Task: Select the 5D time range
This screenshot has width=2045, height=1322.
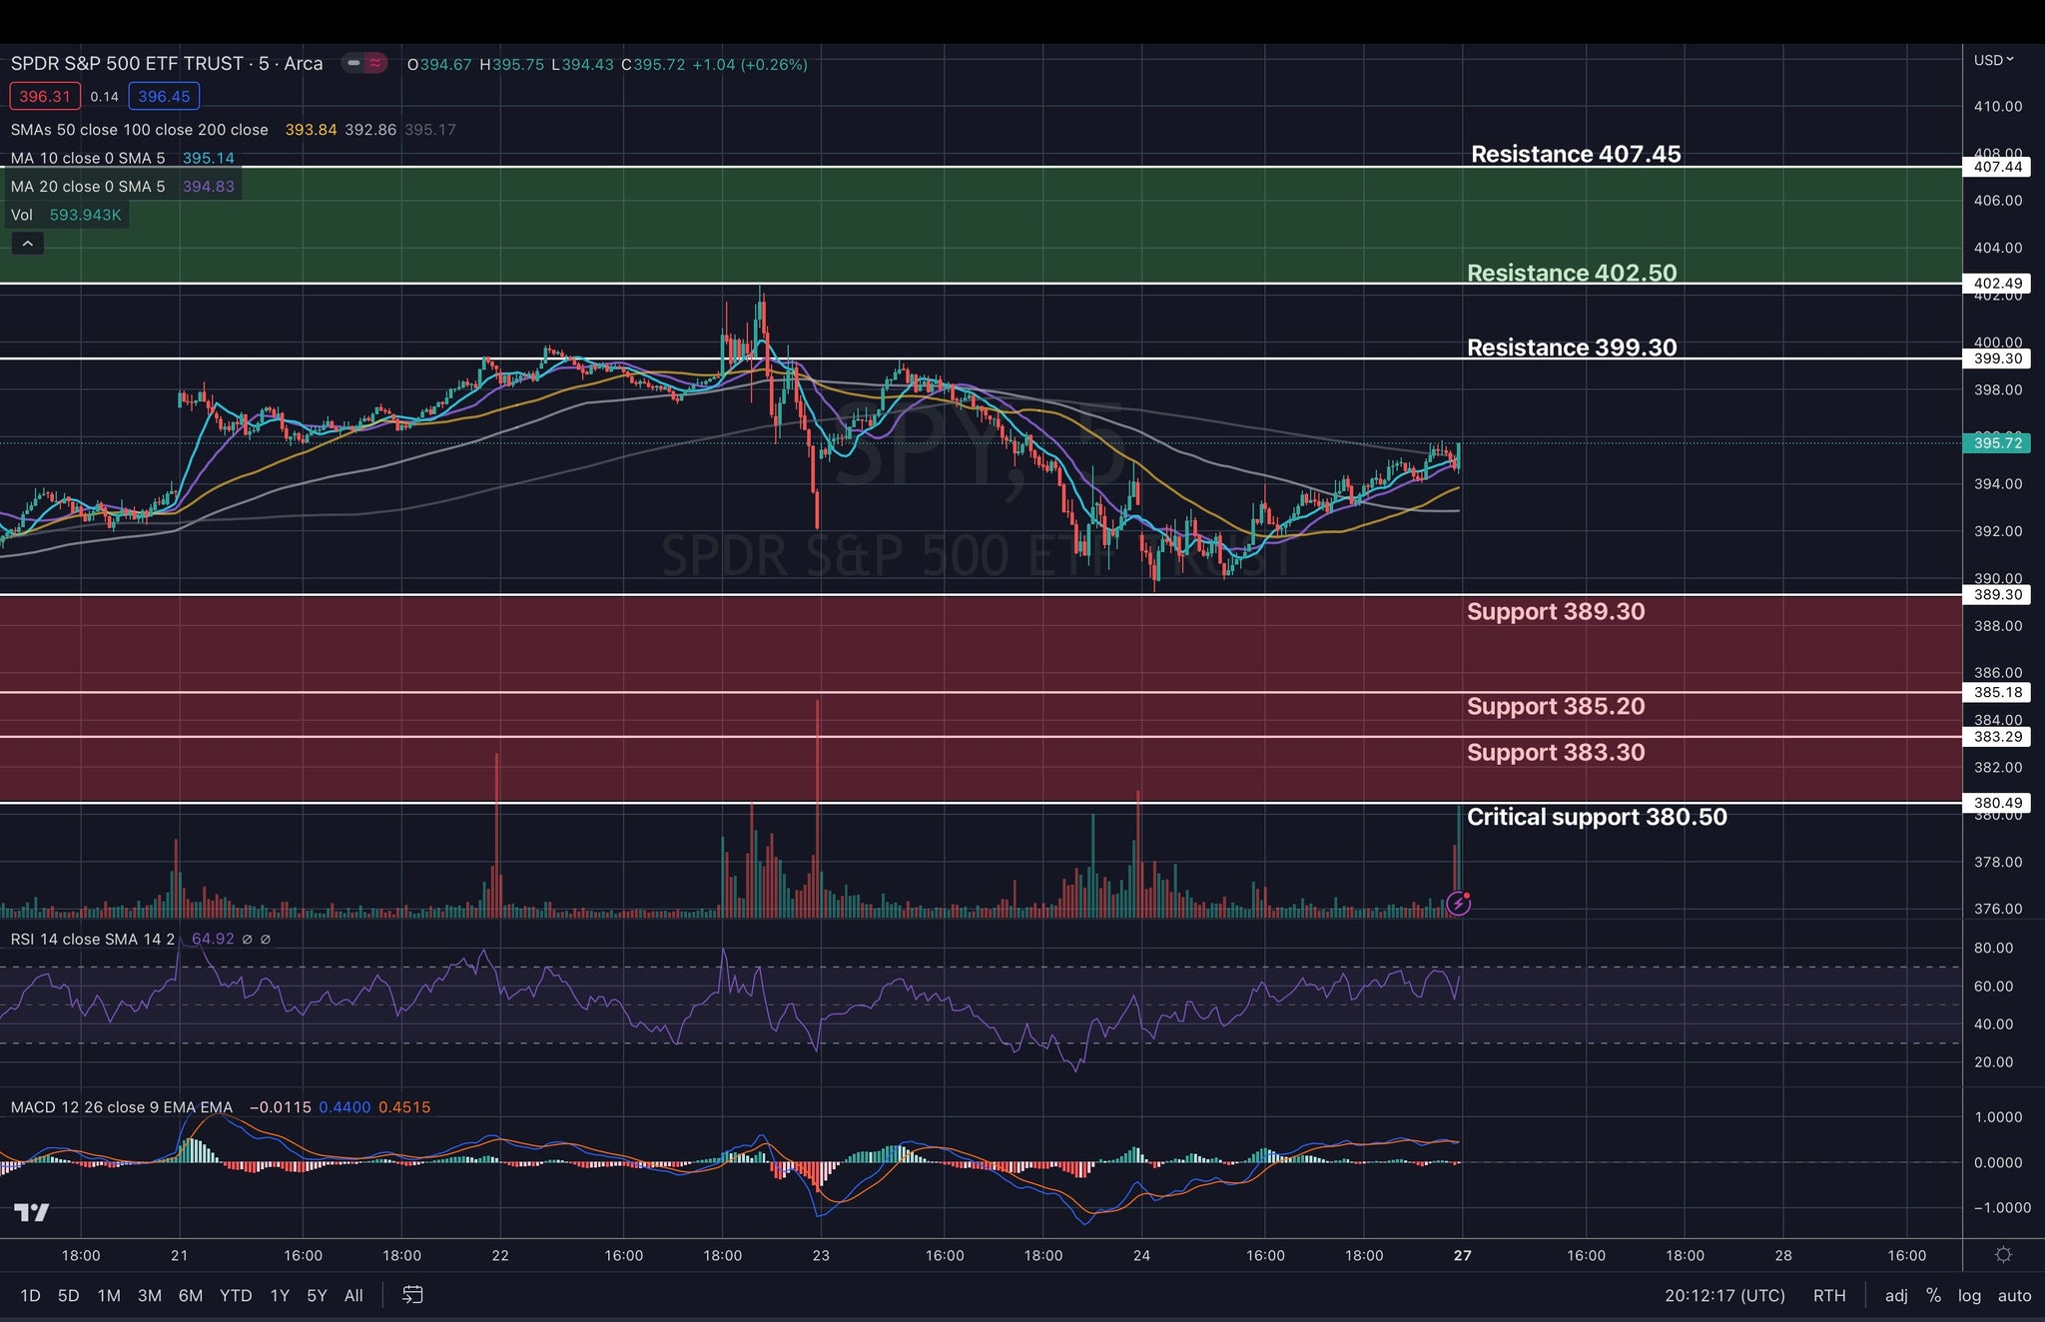Action: click(x=68, y=1295)
